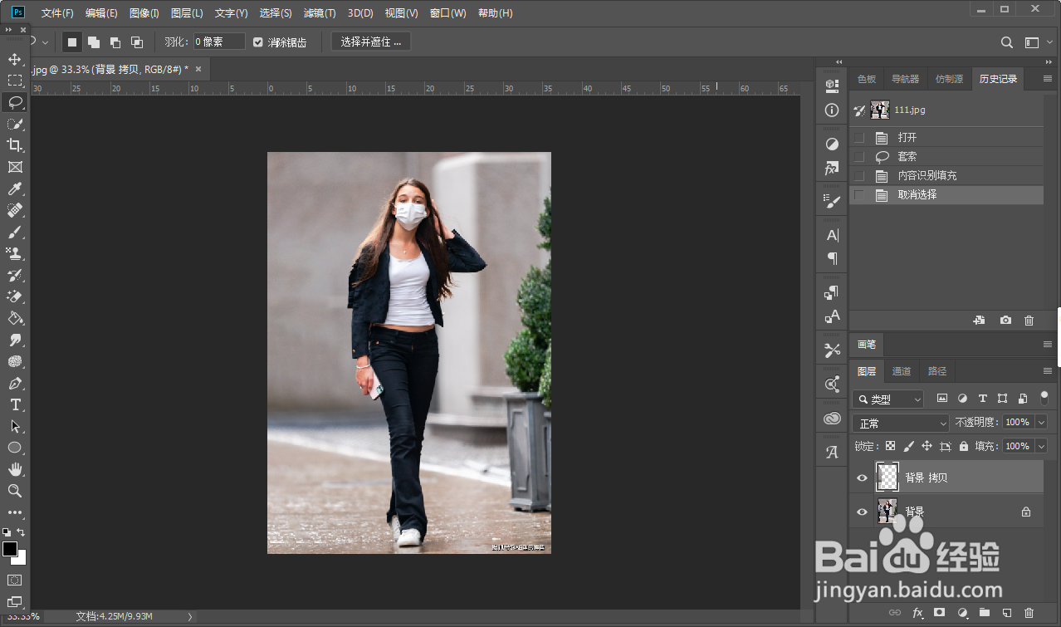Select the Path Selection tool

point(15,426)
